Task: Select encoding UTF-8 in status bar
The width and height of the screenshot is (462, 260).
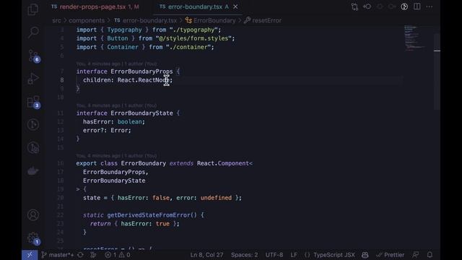Action: coord(274,255)
